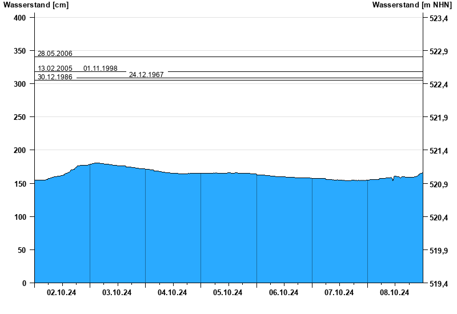Click the 13.02.2005 high-water marker label
The width and height of the screenshot is (457, 314).
55,69
